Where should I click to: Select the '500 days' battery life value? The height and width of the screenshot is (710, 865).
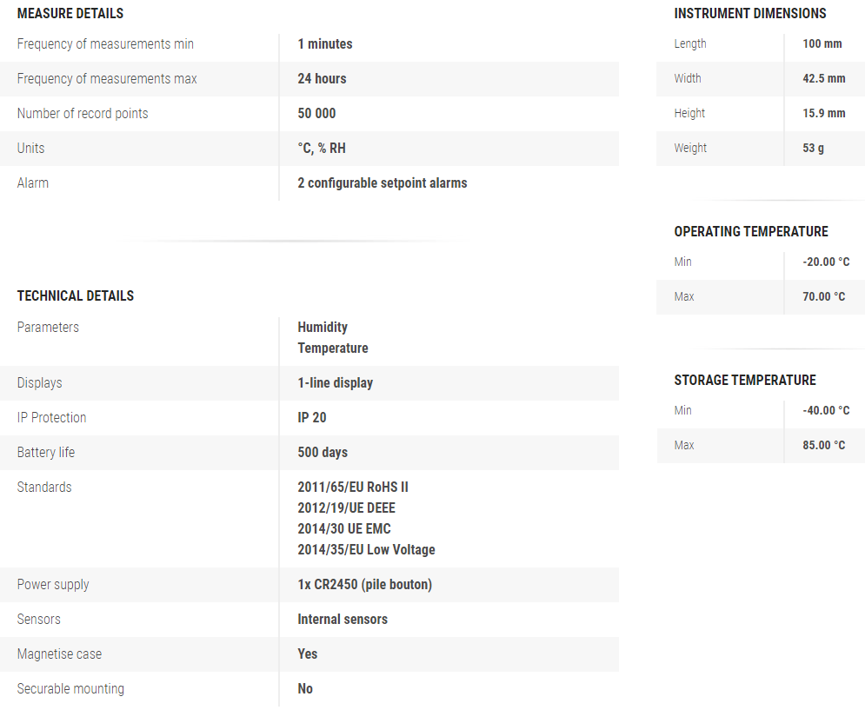pyautogui.click(x=323, y=453)
